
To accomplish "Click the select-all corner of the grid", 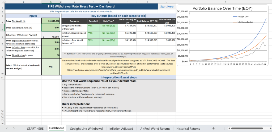I will (2, 2).
